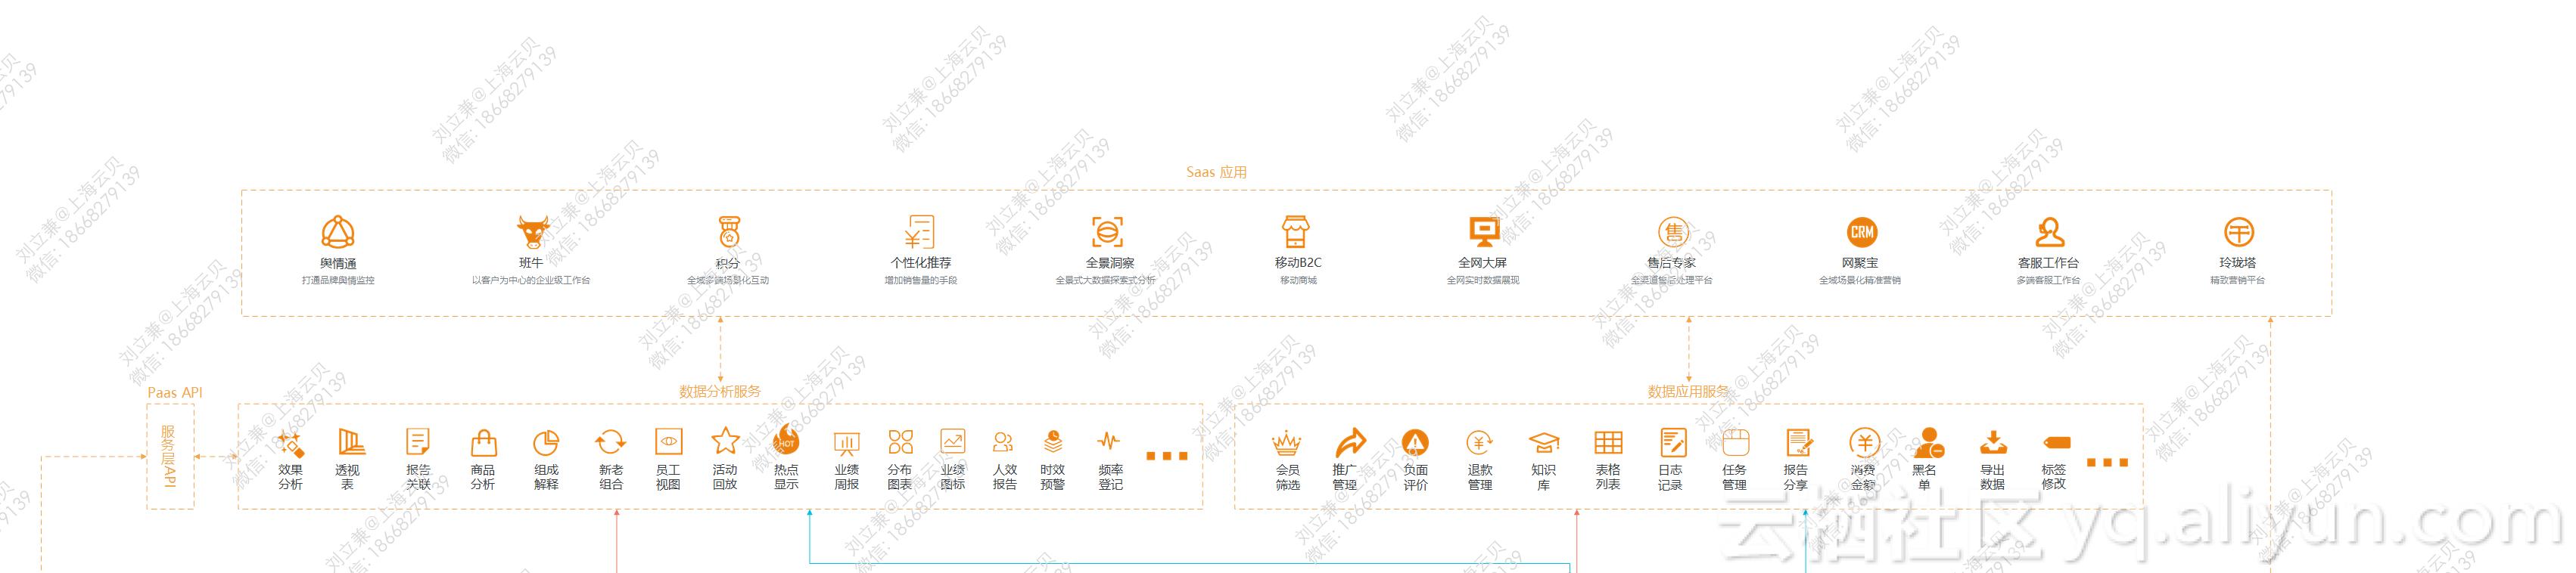
Task: Open the 玲珑塔 icon
Action: pos(2238,233)
